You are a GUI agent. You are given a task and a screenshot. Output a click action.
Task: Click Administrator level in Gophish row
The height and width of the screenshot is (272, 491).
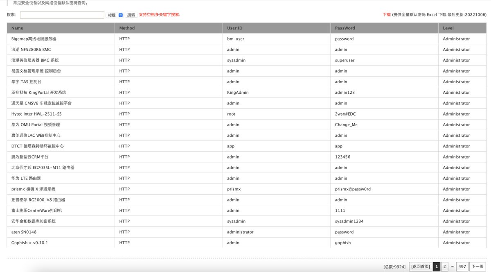click(x=456, y=243)
